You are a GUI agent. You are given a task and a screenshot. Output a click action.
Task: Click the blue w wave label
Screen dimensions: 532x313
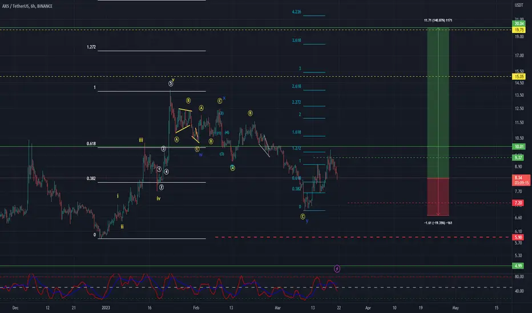200,155
